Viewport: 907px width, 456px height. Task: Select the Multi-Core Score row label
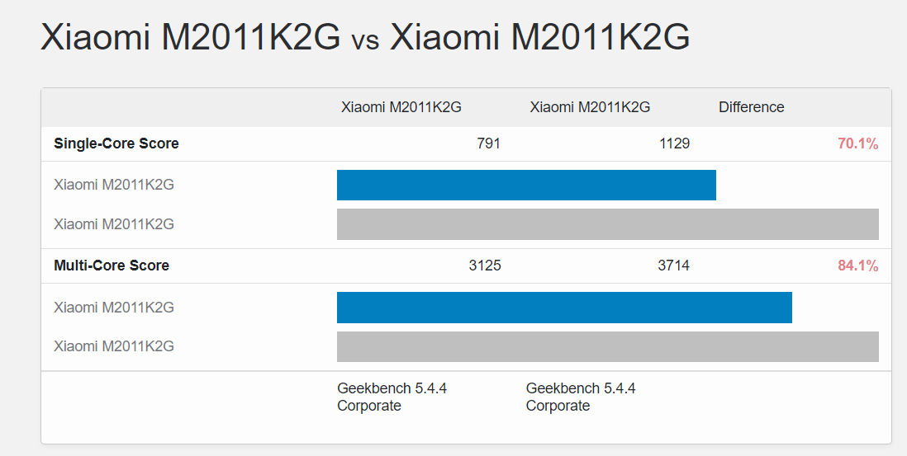tap(112, 266)
